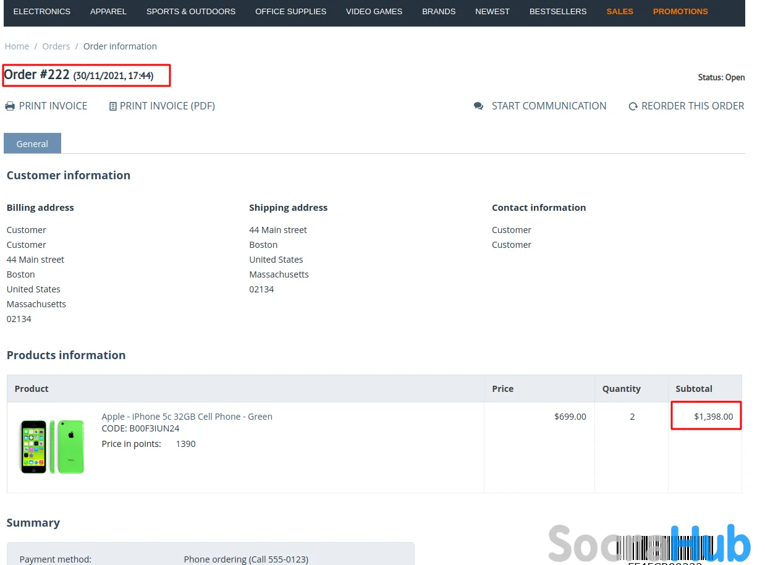This screenshot has height=565, width=765.
Task: Browse the Video Games category
Action: tap(374, 11)
